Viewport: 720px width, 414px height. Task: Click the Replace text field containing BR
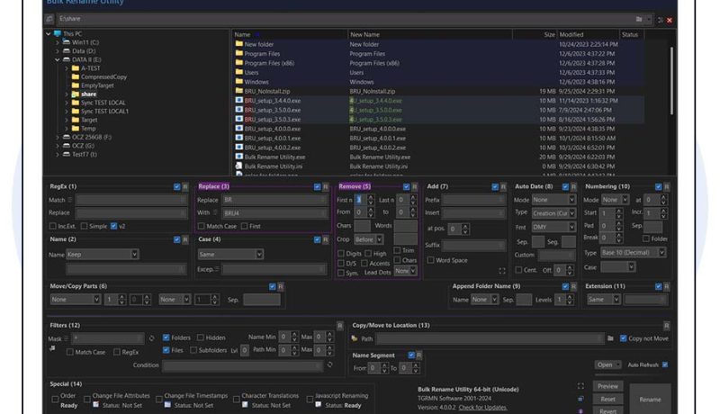tap(274, 200)
